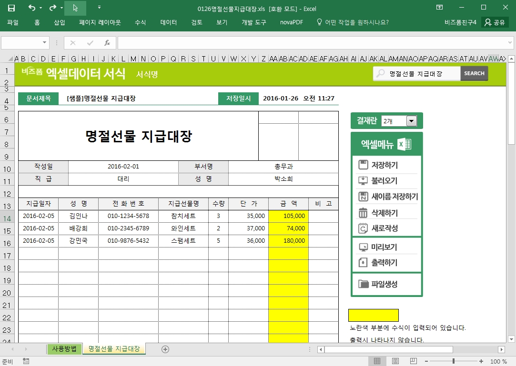Switch to the 사용방법 sheet tab
The image size is (516, 366).
tap(64, 349)
